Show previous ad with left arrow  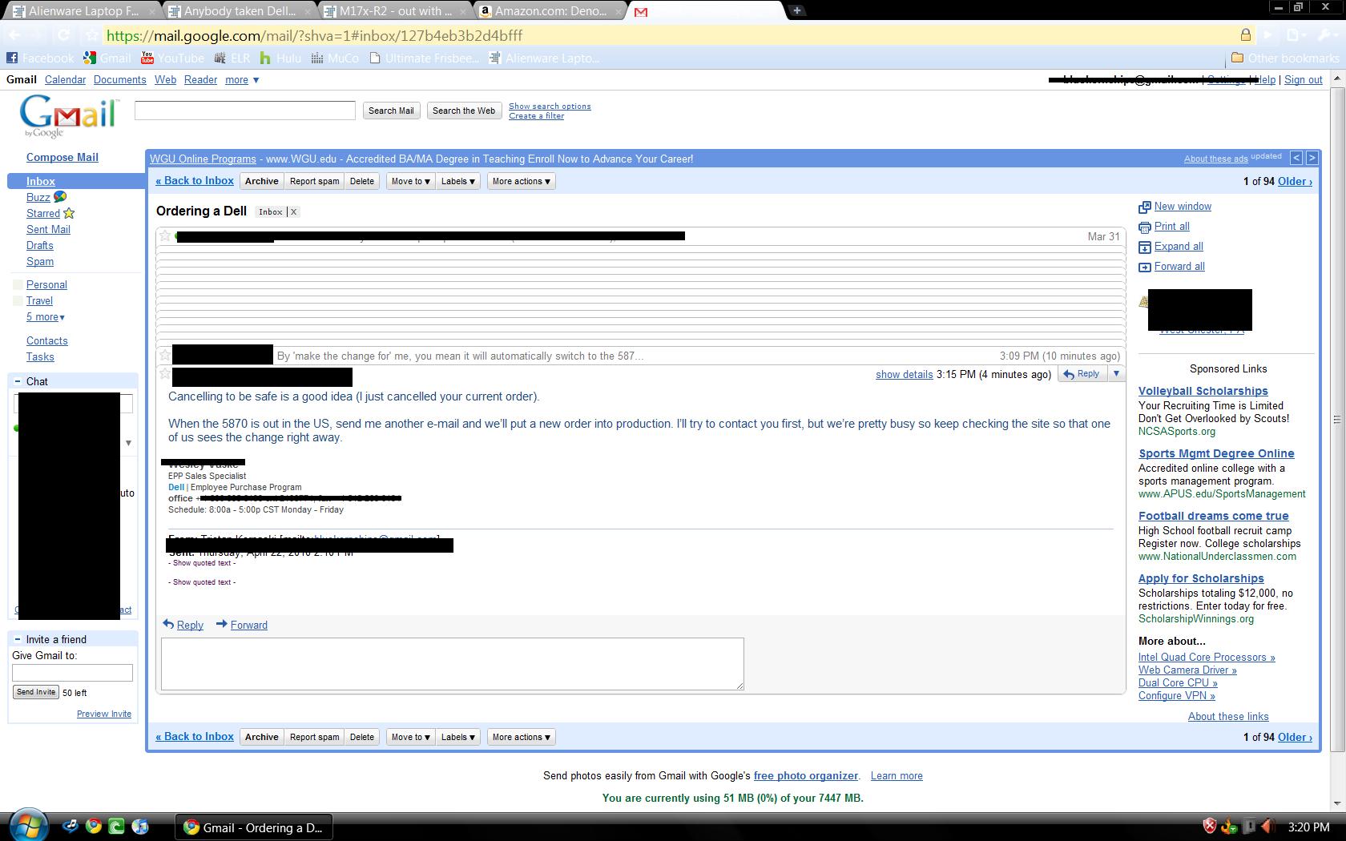(x=1296, y=158)
